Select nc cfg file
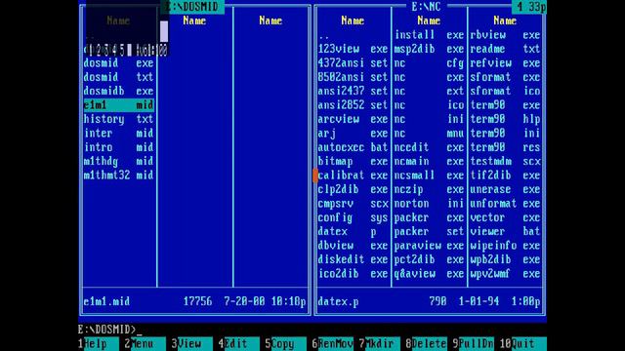The image size is (625, 351). tap(430, 62)
